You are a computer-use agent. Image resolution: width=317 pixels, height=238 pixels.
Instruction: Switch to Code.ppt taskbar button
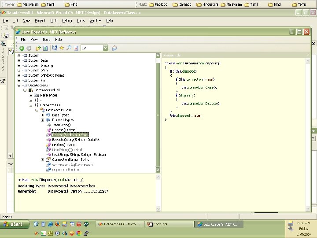161,224
